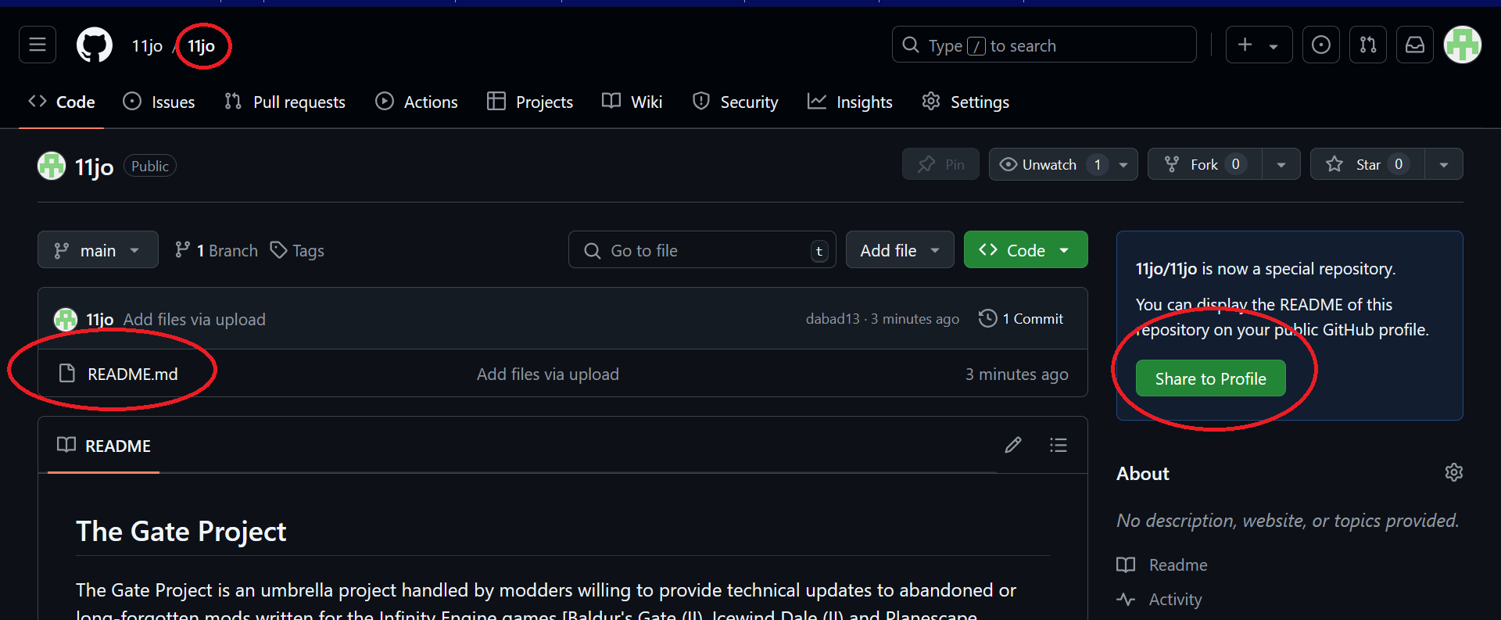This screenshot has width=1501, height=620.
Task: Star the 11jo repository
Action: tap(1367, 164)
